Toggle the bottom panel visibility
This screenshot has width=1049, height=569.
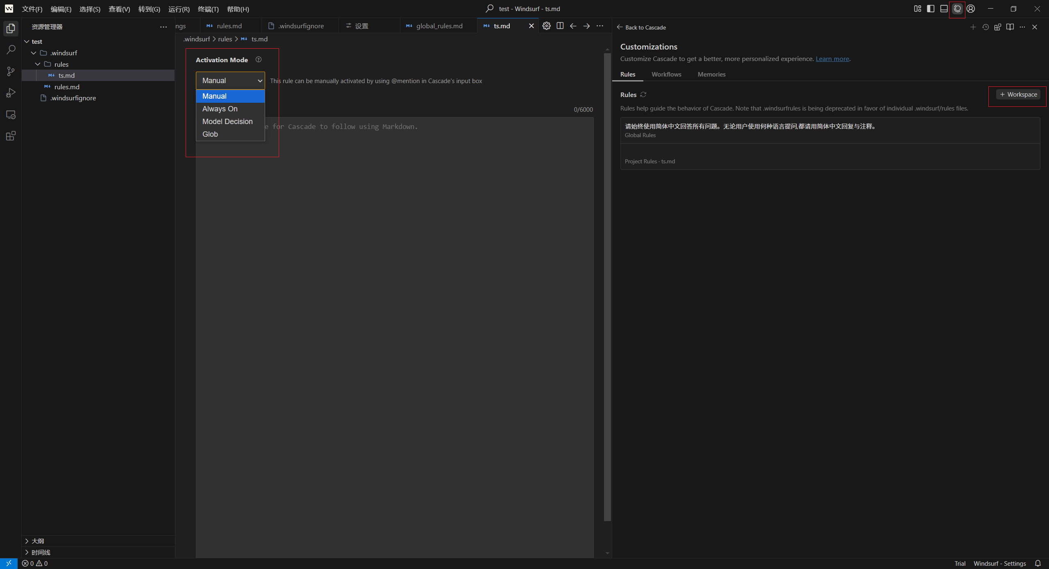944,9
